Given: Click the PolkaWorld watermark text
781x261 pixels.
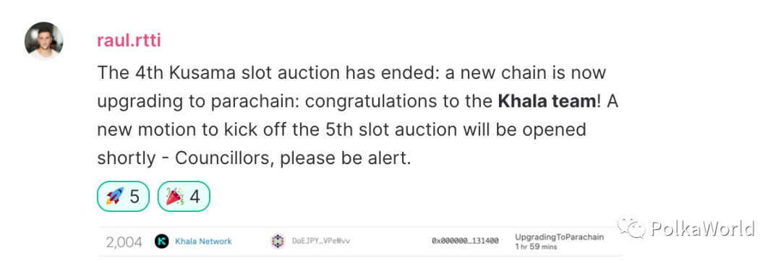Looking at the screenshot, I should pyautogui.click(x=703, y=228).
